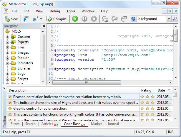This screenshot has height=137, width=181.
Task: Click the editor vertical scroll down arrow
Action: 176,78
